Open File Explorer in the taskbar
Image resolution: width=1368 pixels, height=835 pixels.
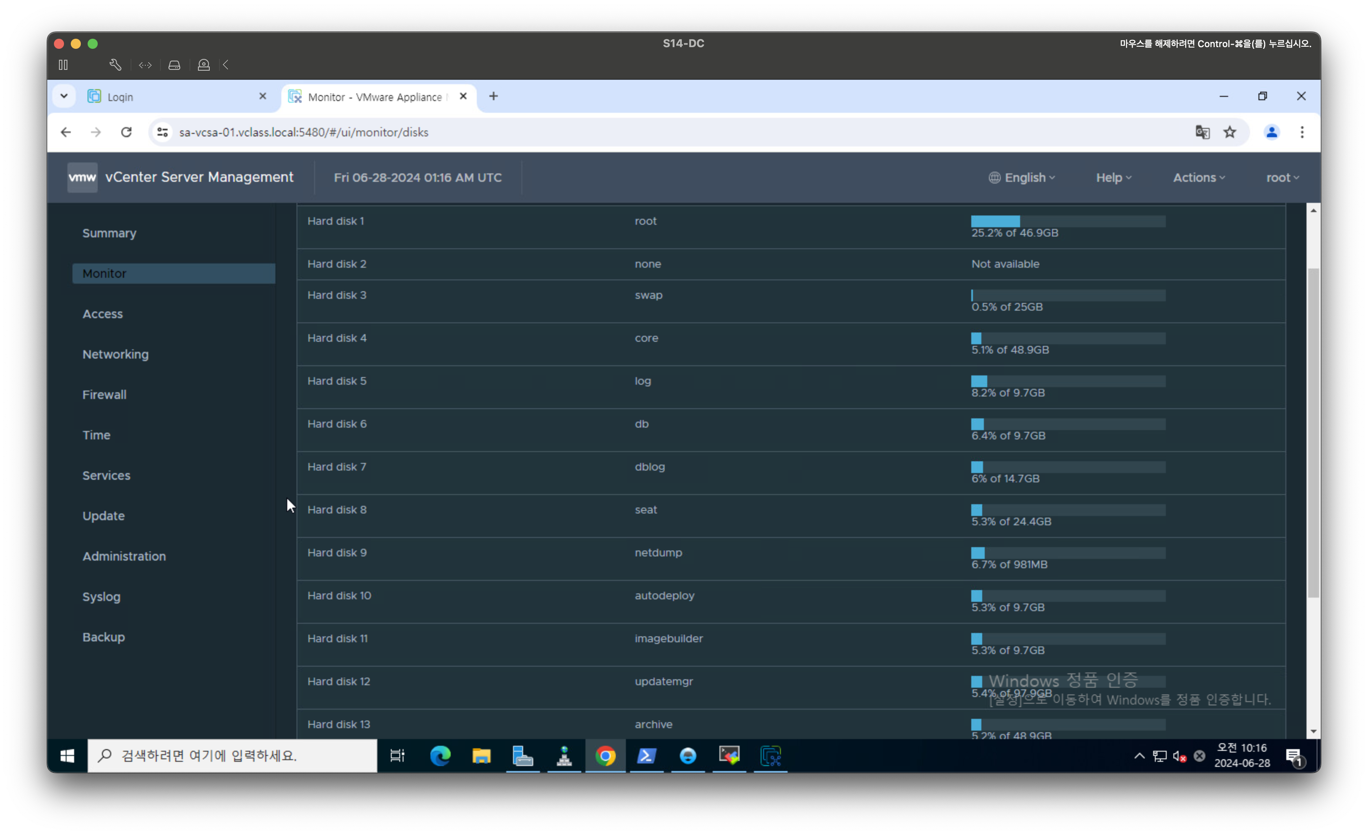pyautogui.click(x=481, y=755)
